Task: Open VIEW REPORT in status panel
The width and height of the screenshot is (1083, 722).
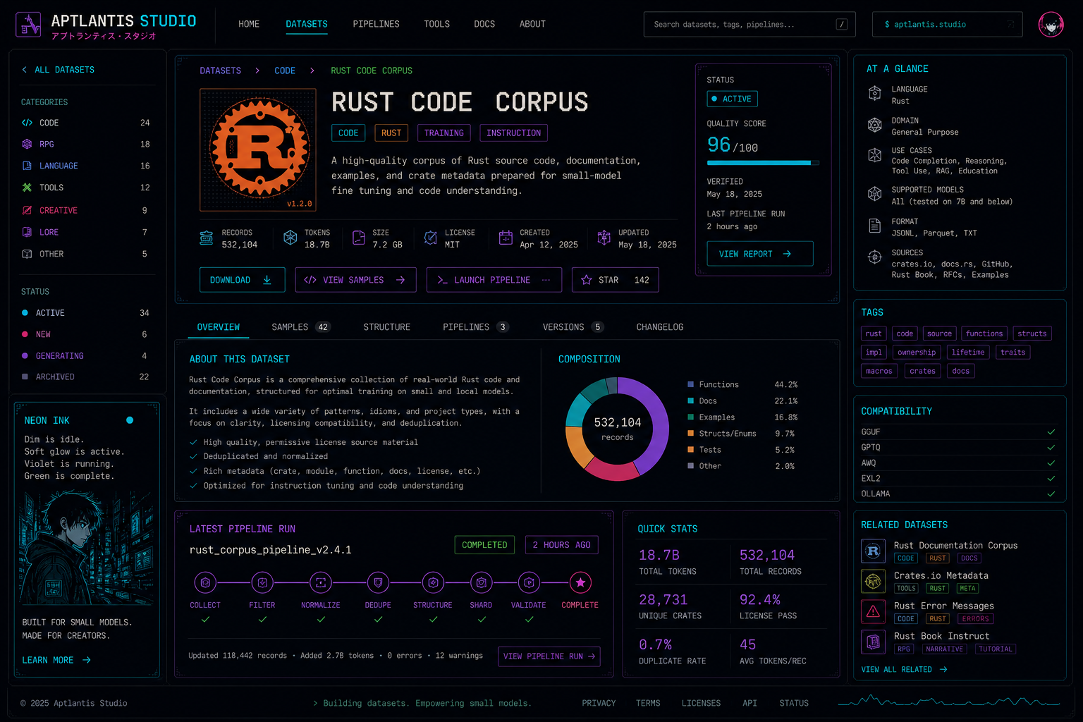Action: [x=760, y=254]
